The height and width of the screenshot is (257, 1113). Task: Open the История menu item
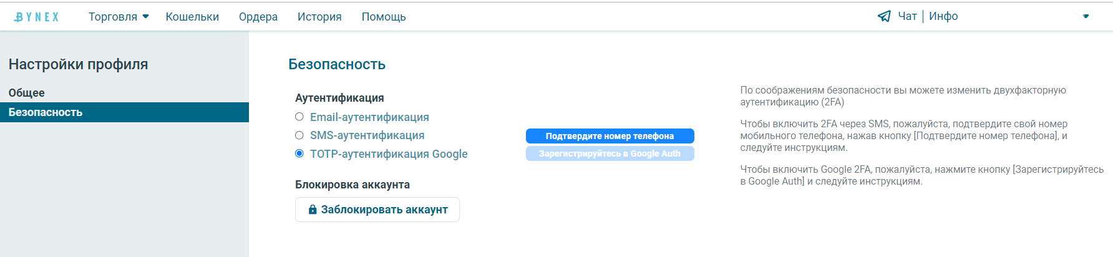pyautogui.click(x=319, y=17)
